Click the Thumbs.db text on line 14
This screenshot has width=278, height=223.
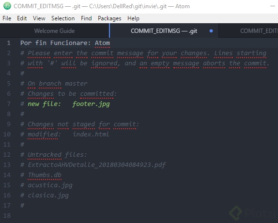(45, 175)
